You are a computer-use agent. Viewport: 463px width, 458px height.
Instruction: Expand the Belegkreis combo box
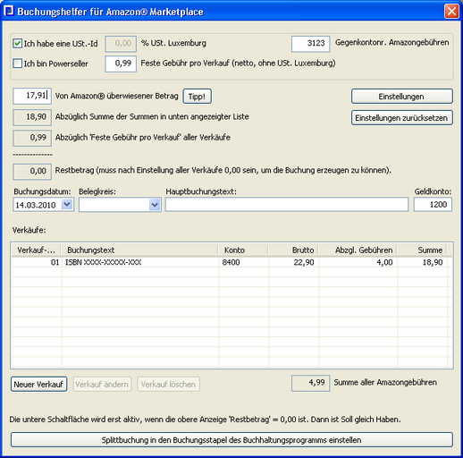[155, 205]
